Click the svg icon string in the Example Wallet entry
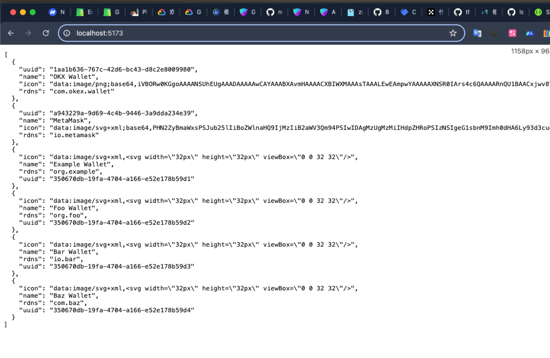The width and height of the screenshot is (550, 358). pyautogui.click(x=202, y=157)
